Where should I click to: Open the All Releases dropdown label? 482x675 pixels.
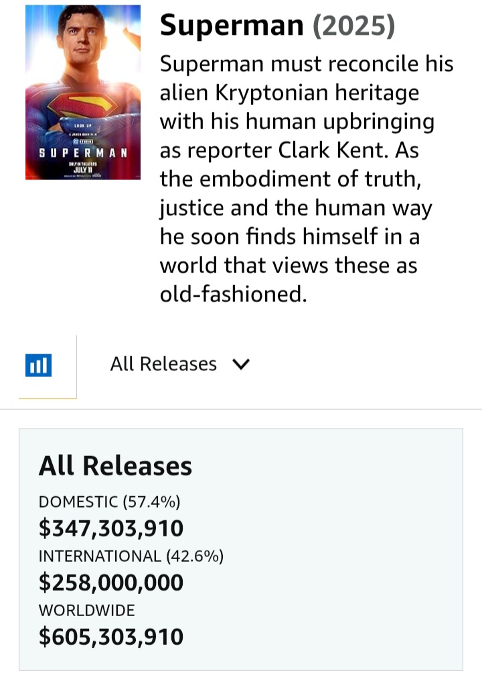tap(163, 364)
